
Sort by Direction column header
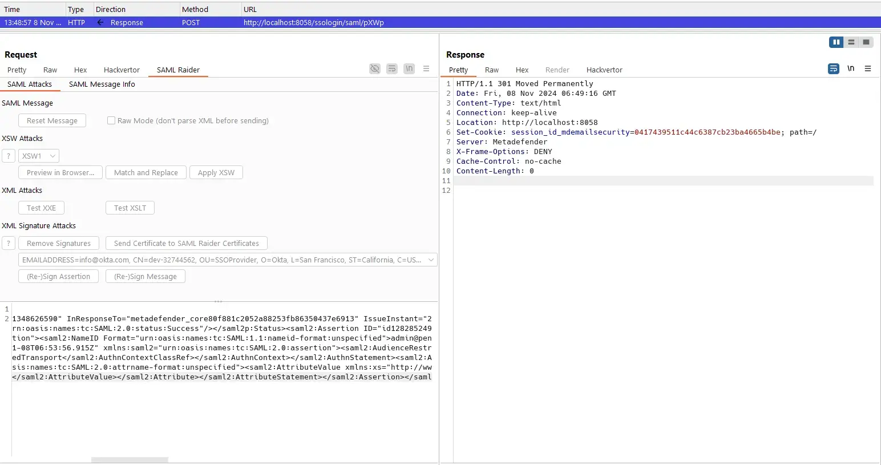(136, 9)
